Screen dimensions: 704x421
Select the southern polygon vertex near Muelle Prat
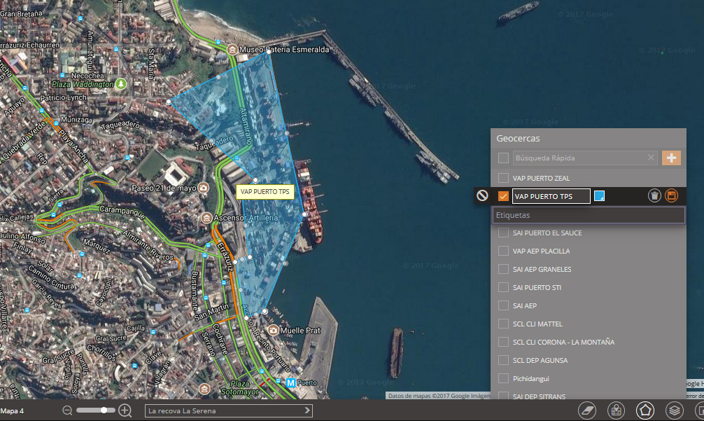(x=265, y=311)
